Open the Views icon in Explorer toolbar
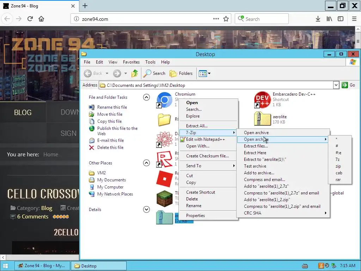Viewport: 361px width, 271px height. point(203,73)
